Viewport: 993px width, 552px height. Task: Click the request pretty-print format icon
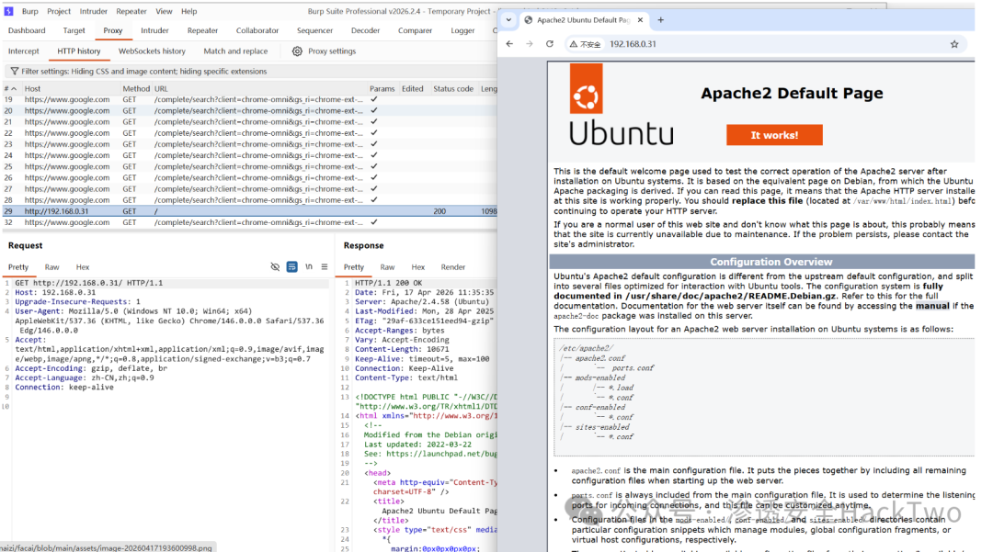tap(292, 267)
